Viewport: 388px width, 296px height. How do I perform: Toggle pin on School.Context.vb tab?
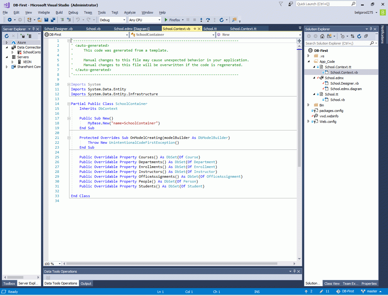pyautogui.click(x=195, y=29)
